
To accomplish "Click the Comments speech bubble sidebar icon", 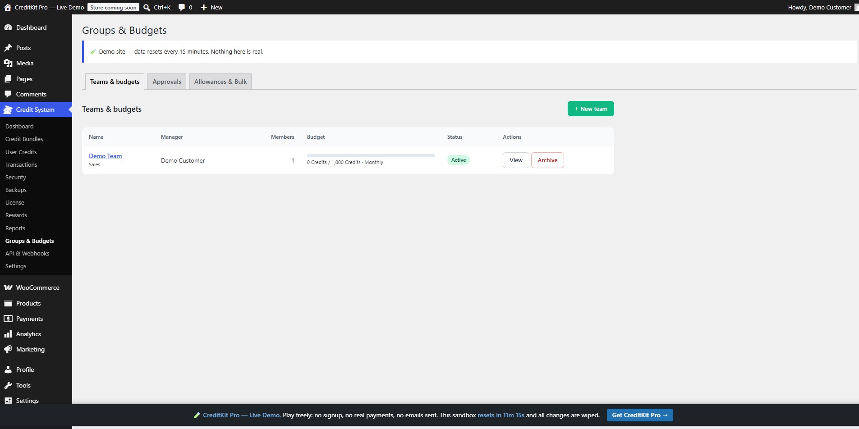I will (8, 94).
